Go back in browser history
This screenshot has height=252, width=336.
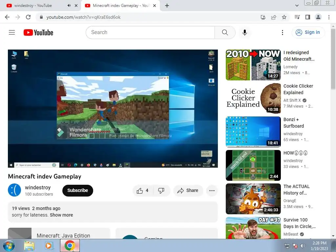coord(7,17)
